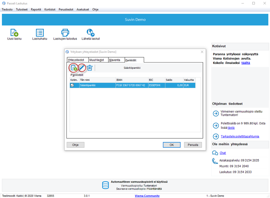Click the Myynti: 09 3154 2040 text
The height and width of the screenshot is (198, 270).
tap(234, 166)
